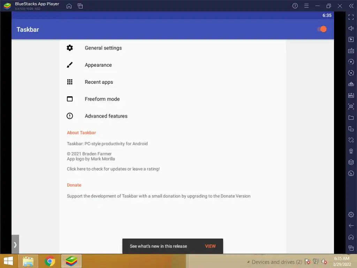Enter BlueStacks fullscreen mode
Viewport: 357px width, 268px height.
351,17
